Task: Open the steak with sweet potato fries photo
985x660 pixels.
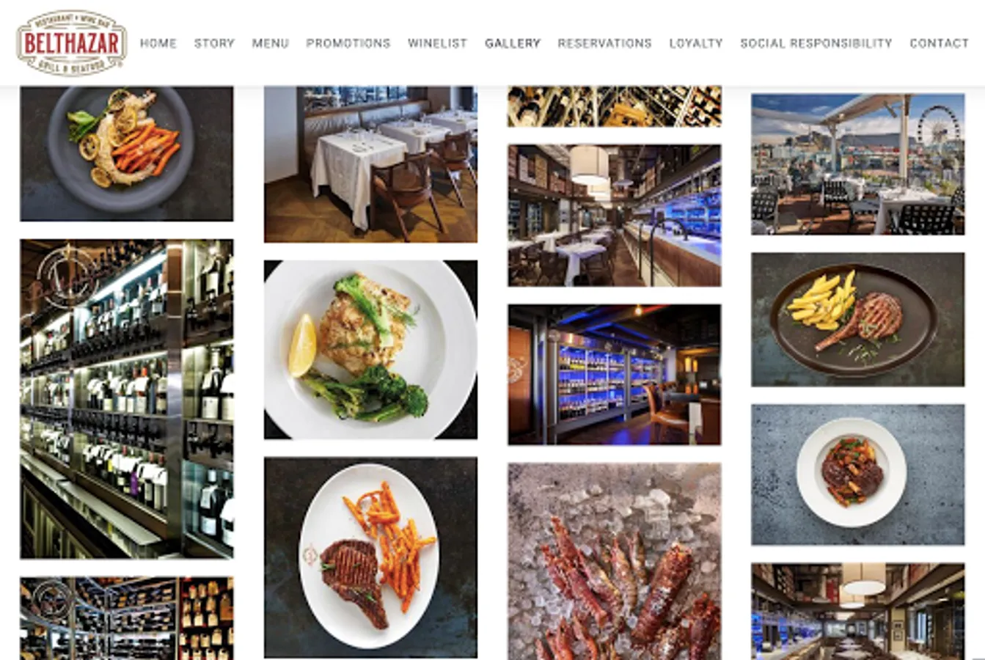Action: click(370, 557)
